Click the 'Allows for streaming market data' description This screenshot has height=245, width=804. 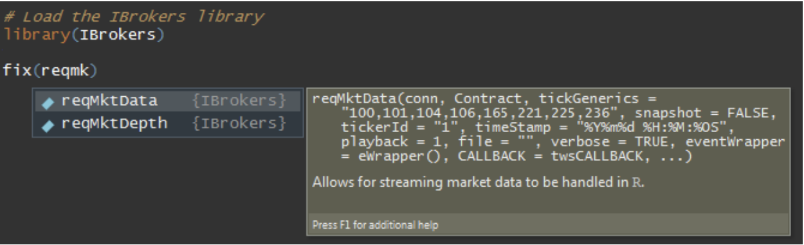478,182
